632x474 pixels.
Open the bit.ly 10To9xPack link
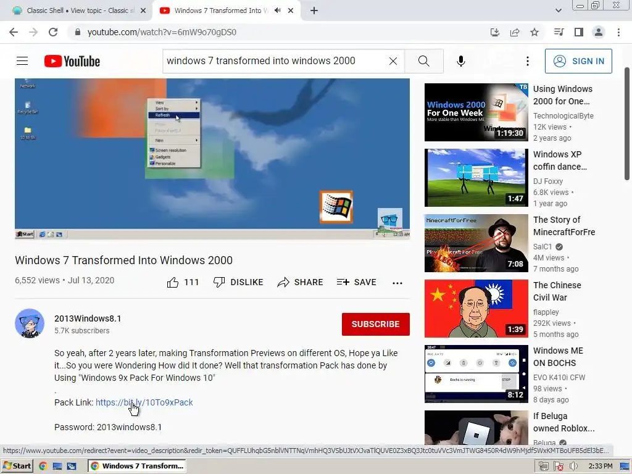pyautogui.click(x=144, y=402)
